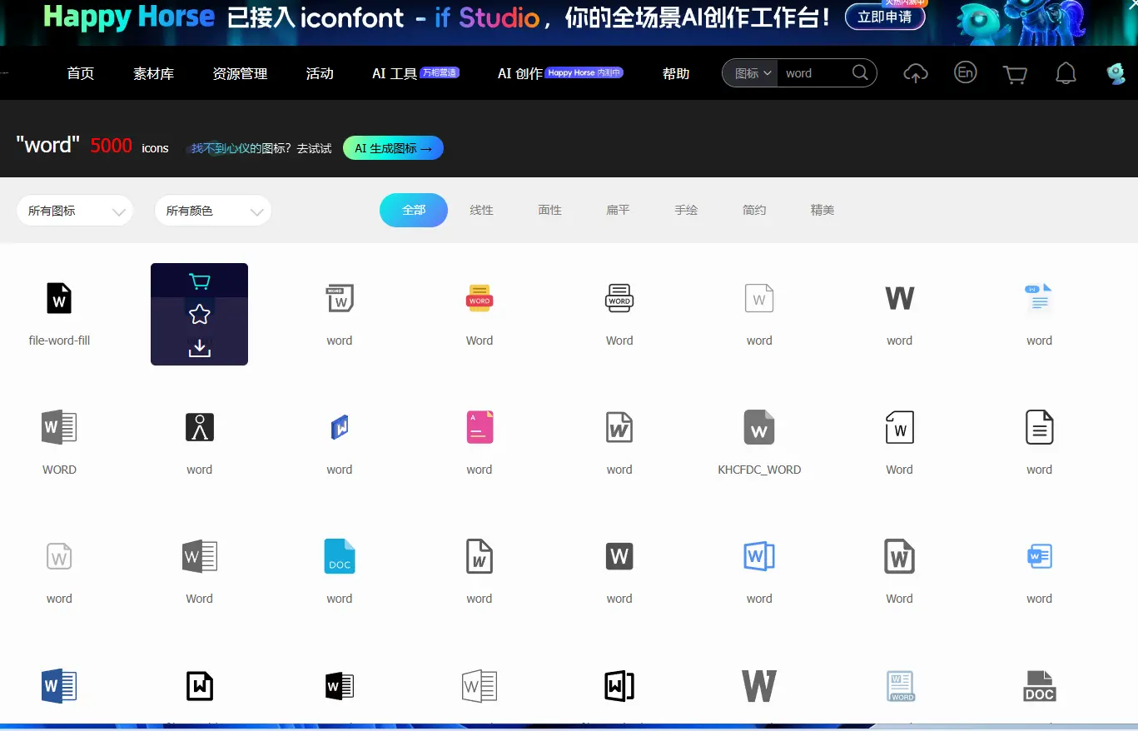The height and width of the screenshot is (731, 1138).
Task: Click the AI 生成图标 button
Action: click(x=393, y=148)
